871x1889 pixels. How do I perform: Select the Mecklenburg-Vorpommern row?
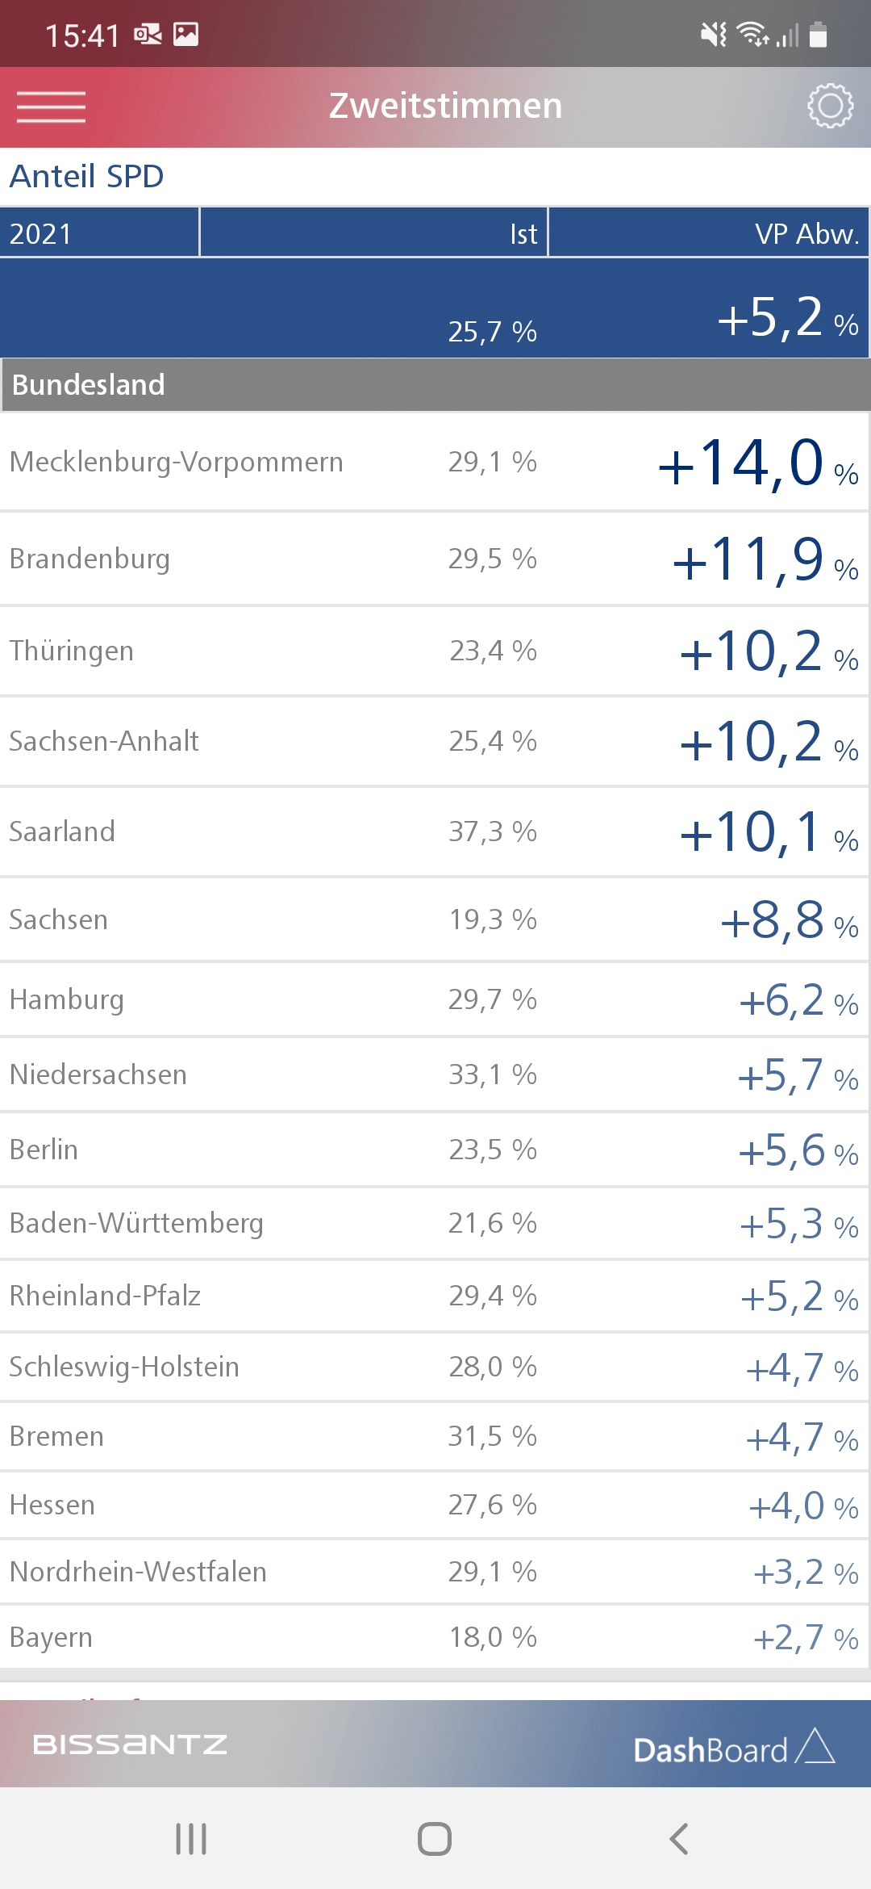coord(435,462)
